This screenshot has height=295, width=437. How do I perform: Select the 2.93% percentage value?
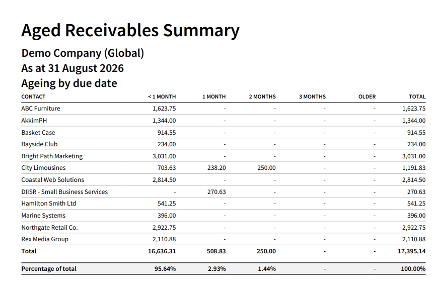pyautogui.click(x=217, y=268)
